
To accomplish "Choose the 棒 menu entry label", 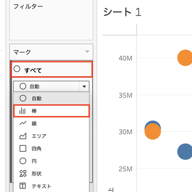I will coord(34,111).
